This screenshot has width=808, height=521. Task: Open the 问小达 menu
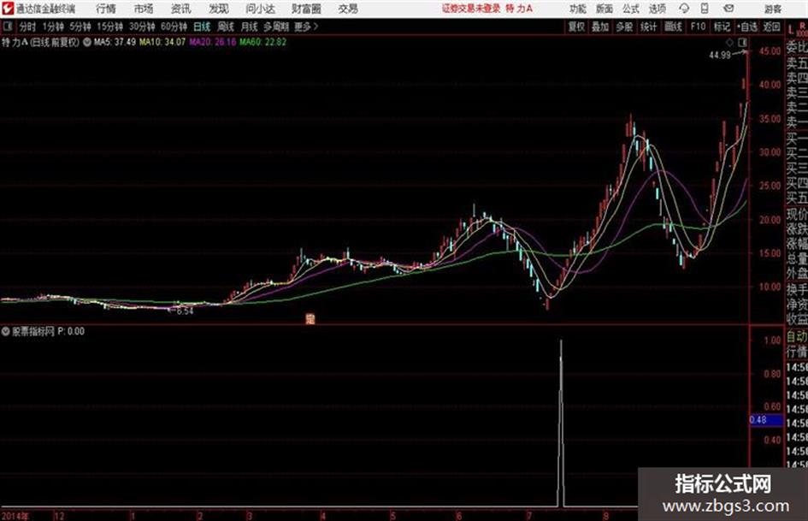260,9
